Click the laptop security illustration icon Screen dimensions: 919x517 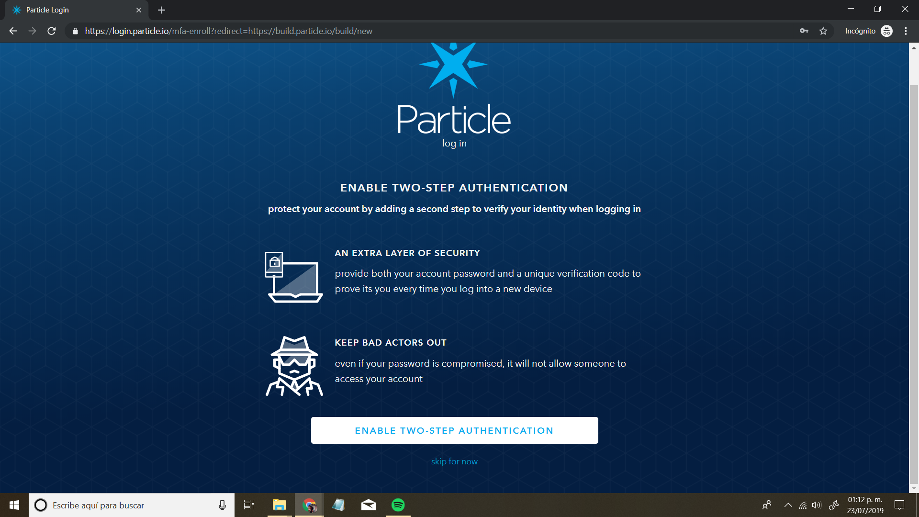[x=294, y=277]
